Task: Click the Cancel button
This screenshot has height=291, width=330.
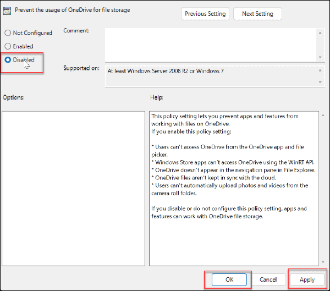Action: (x=268, y=279)
